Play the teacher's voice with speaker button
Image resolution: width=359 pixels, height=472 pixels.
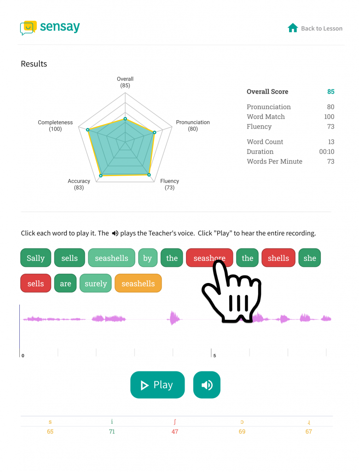(x=207, y=385)
